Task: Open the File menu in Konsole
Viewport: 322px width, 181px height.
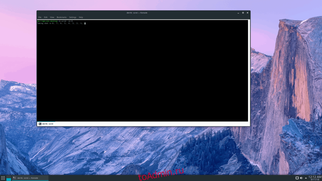Action: (40, 17)
